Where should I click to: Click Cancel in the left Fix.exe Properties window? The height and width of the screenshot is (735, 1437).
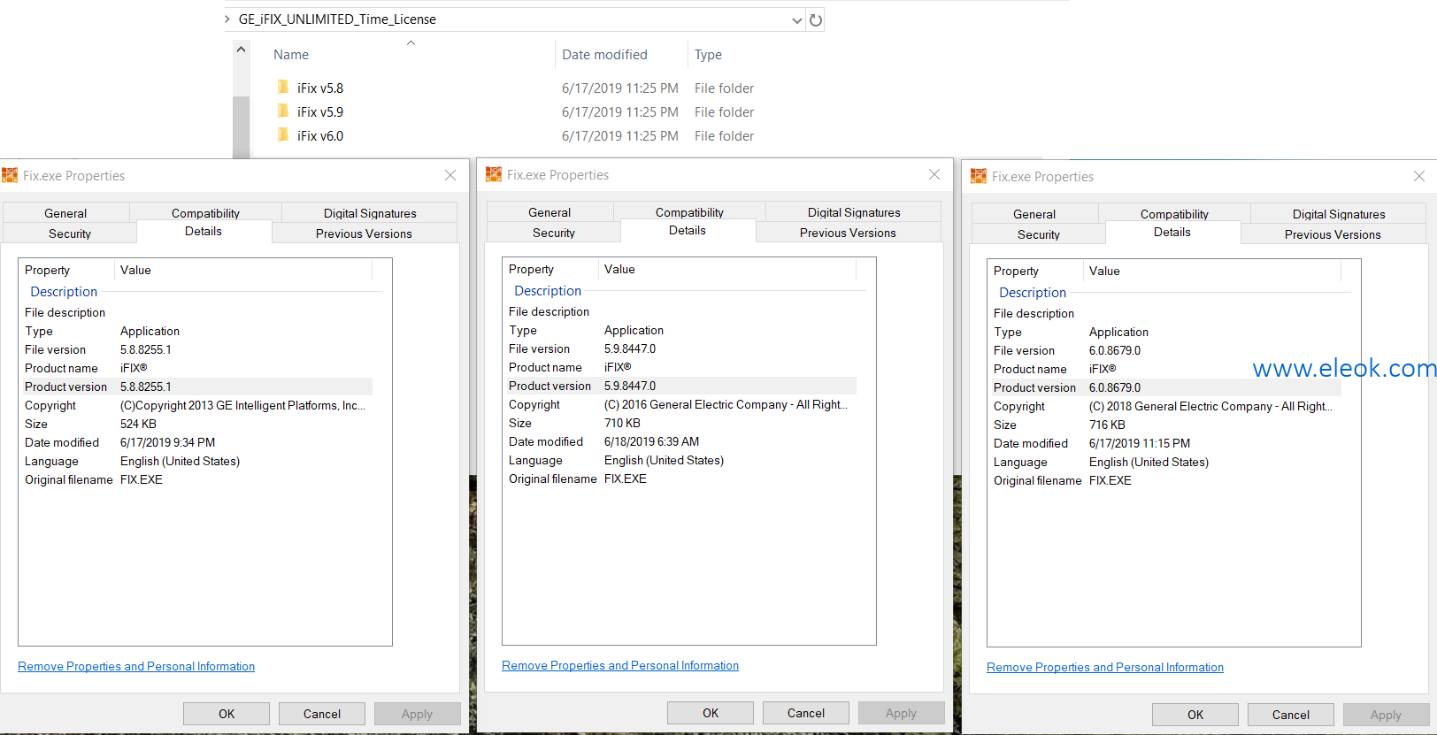point(322,714)
